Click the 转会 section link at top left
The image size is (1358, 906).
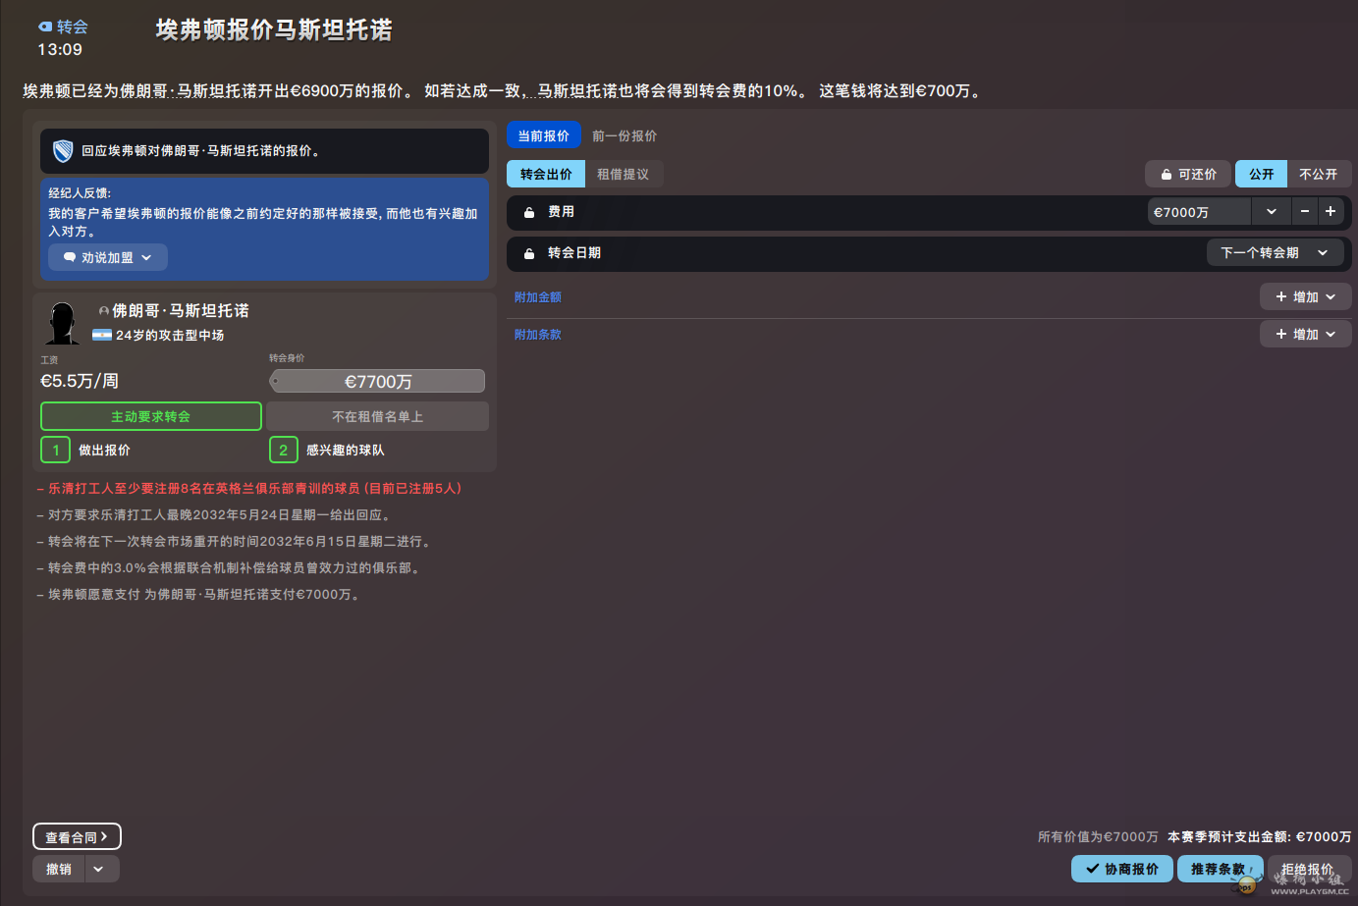73,27
